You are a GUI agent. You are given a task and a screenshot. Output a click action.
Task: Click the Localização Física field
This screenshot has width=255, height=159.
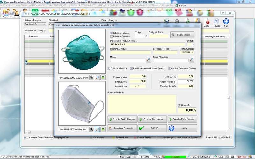coord(165,52)
